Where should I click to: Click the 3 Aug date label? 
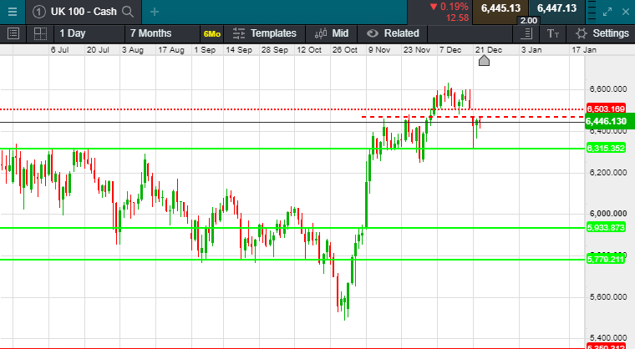coord(132,50)
